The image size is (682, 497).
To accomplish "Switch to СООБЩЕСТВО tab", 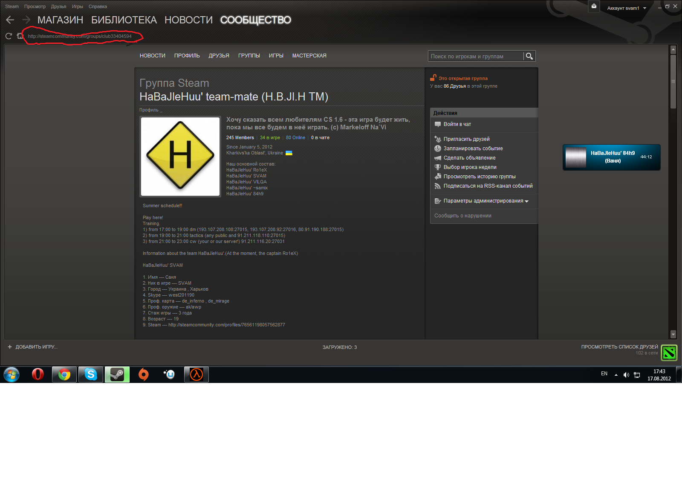I will pos(256,20).
